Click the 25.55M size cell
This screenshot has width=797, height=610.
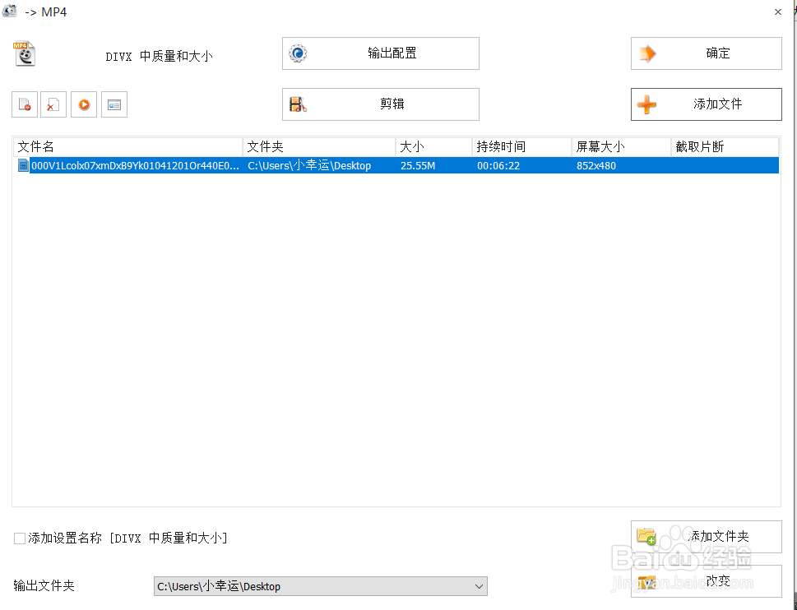(x=418, y=165)
